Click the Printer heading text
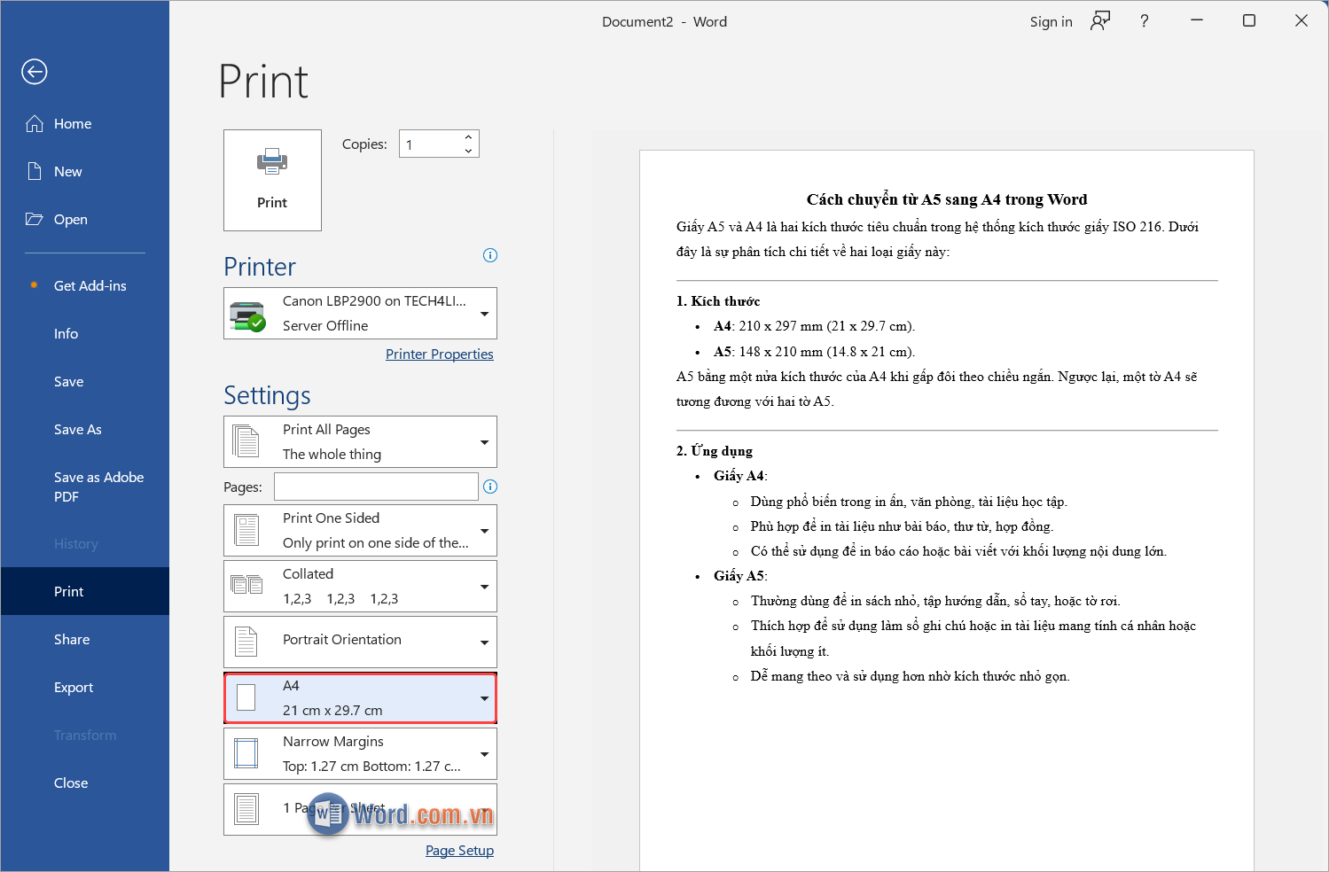This screenshot has width=1329, height=872. 260,267
